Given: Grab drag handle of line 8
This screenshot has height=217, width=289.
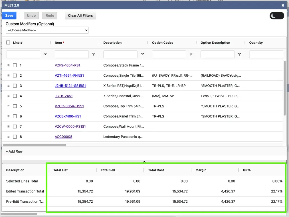Looking at the screenshot, I should tap(8, 137).
